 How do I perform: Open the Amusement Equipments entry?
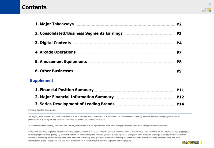[61, 62]
